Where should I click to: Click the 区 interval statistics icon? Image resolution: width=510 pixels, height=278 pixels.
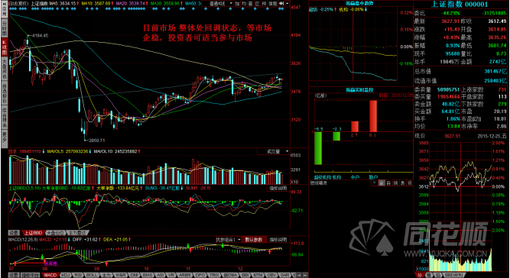tap(257, 4)
